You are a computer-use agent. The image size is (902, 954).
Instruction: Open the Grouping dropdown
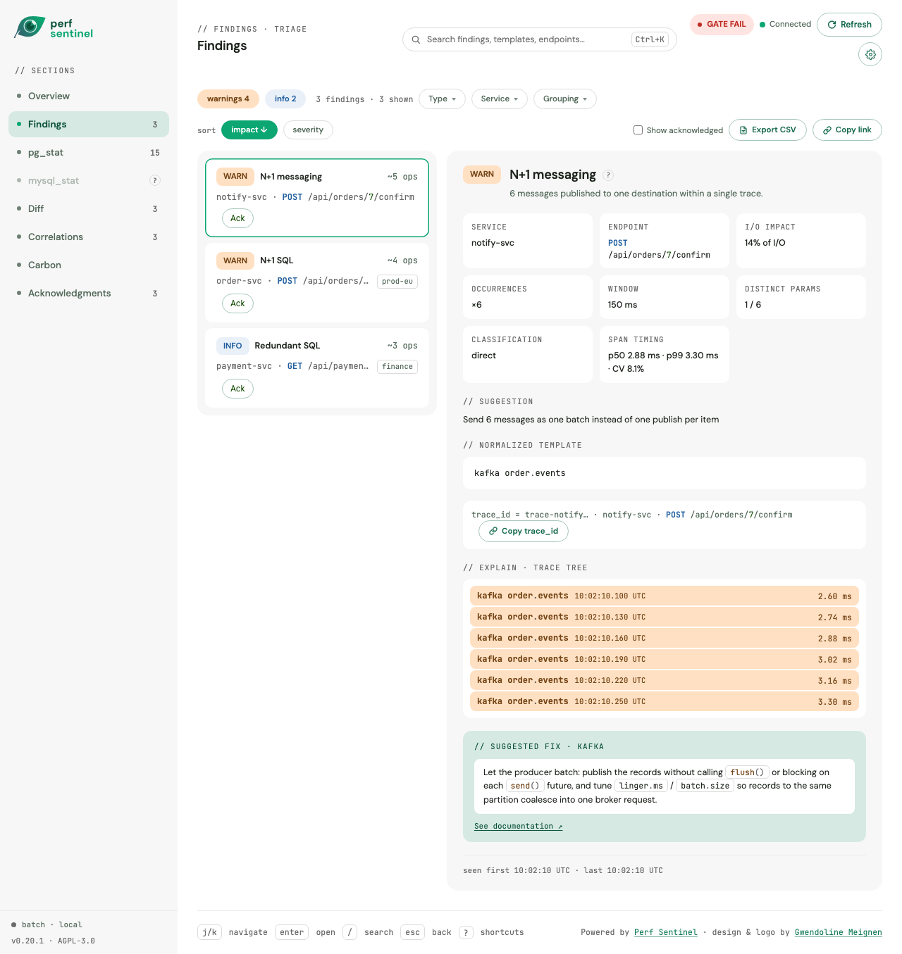pos(565,99)
